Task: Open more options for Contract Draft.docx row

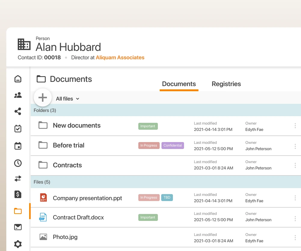Action: click(295, 218)
